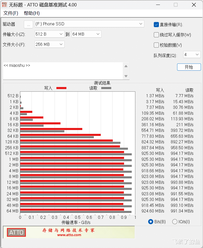Click the ATTO logo in the banner

pyautogui.click(x=16, y=232)
